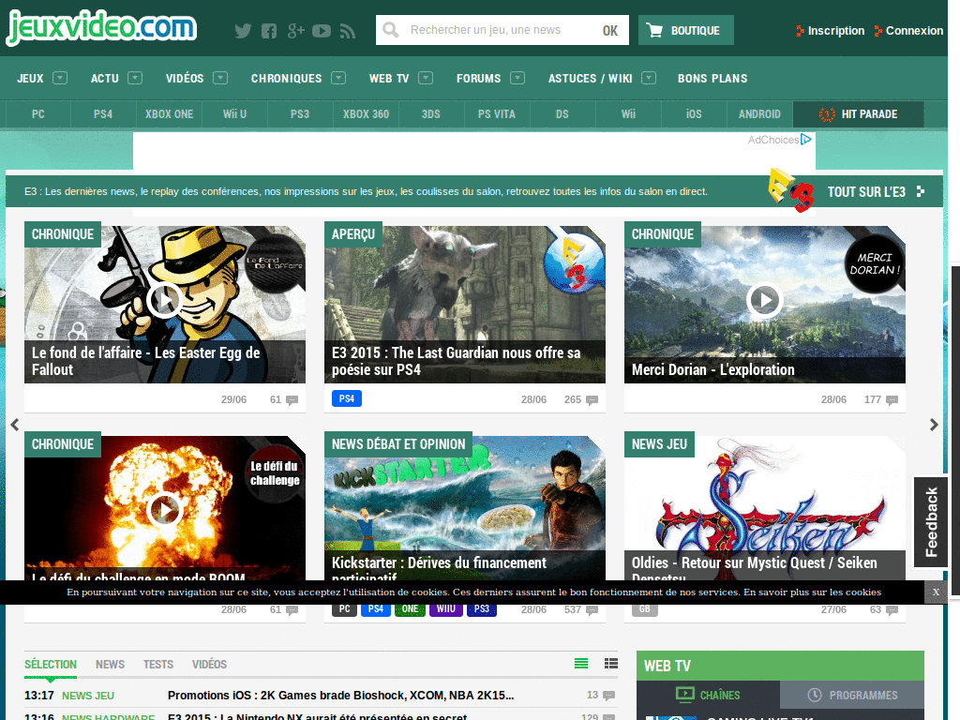Play the Fallout Easter Egg video
Screen dimensions: 960x720
(x=165, y=300)
